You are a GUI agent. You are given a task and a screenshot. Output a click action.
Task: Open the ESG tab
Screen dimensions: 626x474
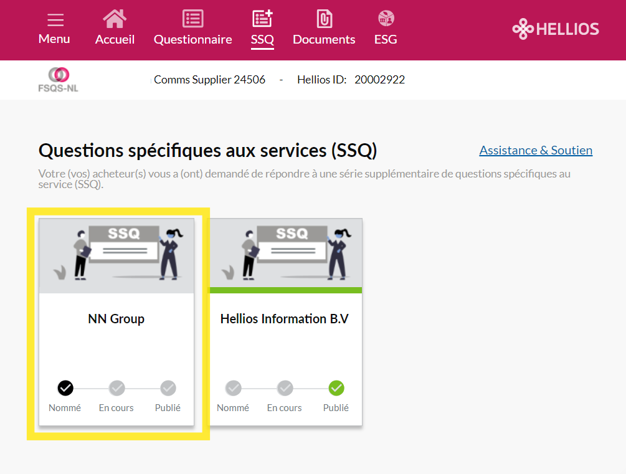click(x=386, y=39)
